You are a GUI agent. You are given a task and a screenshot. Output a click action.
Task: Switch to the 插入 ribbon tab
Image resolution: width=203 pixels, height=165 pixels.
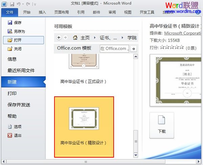click(42, 12)
